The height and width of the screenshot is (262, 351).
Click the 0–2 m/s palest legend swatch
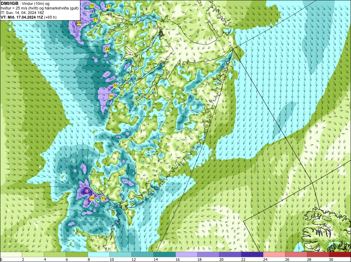pyautogui.click(x=11, y=254)
